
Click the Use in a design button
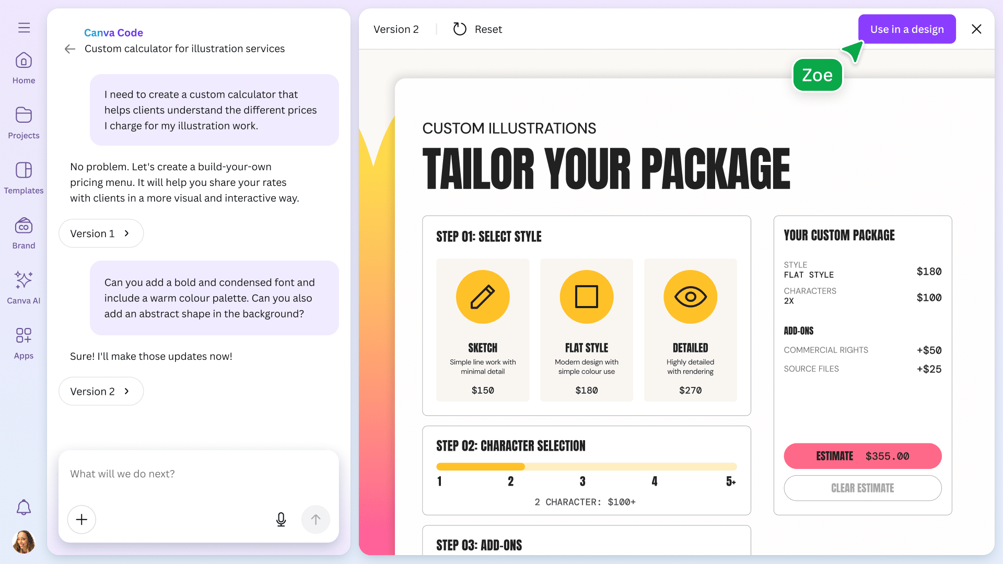point(907,29)
